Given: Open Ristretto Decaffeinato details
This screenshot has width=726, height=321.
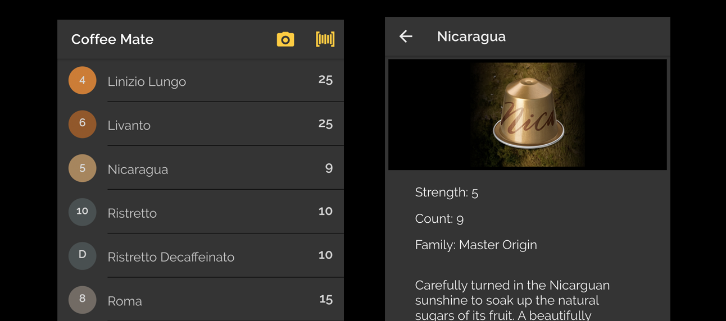Looking at the screenshot, I should tap(201, 256).
